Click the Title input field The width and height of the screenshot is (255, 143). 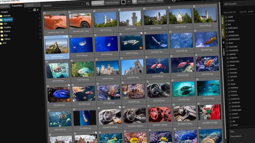[x=242, y=131]
